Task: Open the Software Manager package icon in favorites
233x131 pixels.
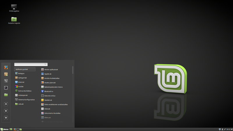Action: [6, 74]
